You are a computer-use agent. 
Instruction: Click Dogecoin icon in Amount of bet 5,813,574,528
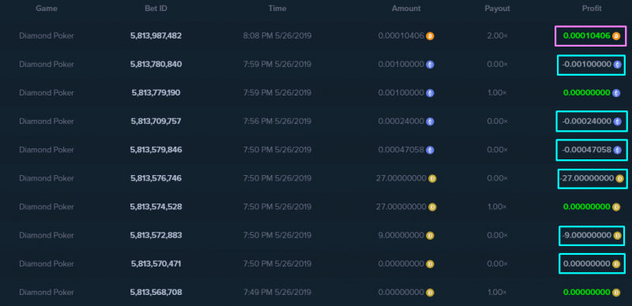[432, 207]
